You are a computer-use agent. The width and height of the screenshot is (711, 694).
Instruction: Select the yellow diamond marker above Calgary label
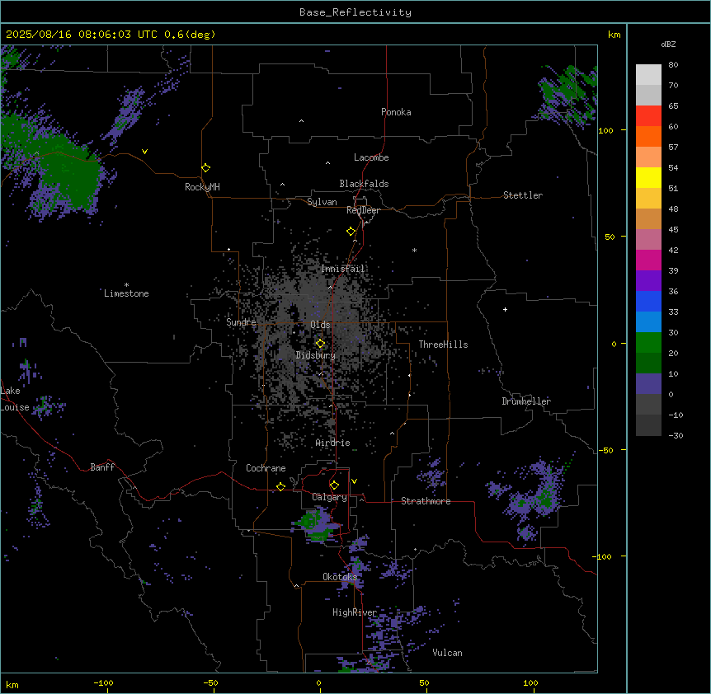click(334, 485)
